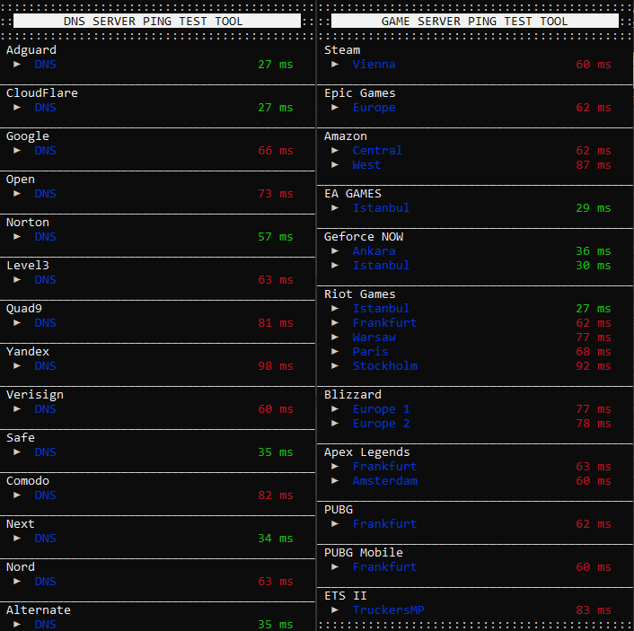This screenshot has width=634, height=631.
Task: Click the Geforce NOW heading
Action: pos(364,236)
